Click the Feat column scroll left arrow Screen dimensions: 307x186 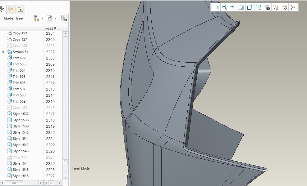click(46, 183)
